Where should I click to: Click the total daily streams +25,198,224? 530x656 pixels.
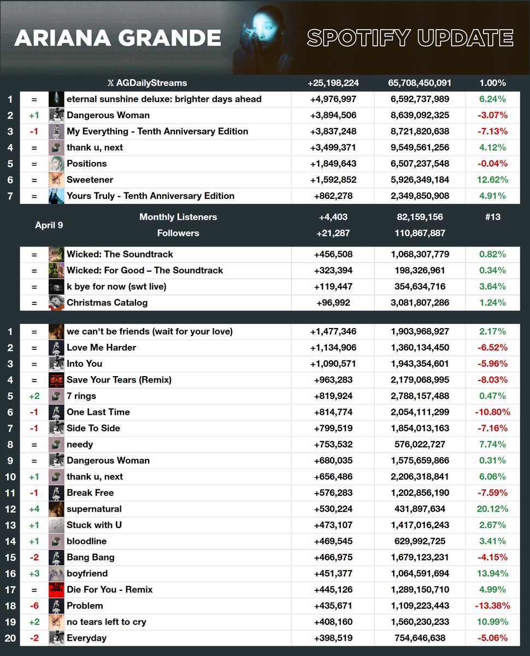click(333, 83)
